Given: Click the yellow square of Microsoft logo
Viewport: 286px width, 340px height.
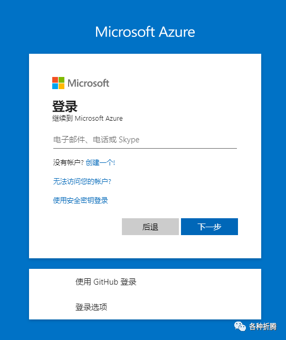Looking at the screenshot, I should [61, 86].
